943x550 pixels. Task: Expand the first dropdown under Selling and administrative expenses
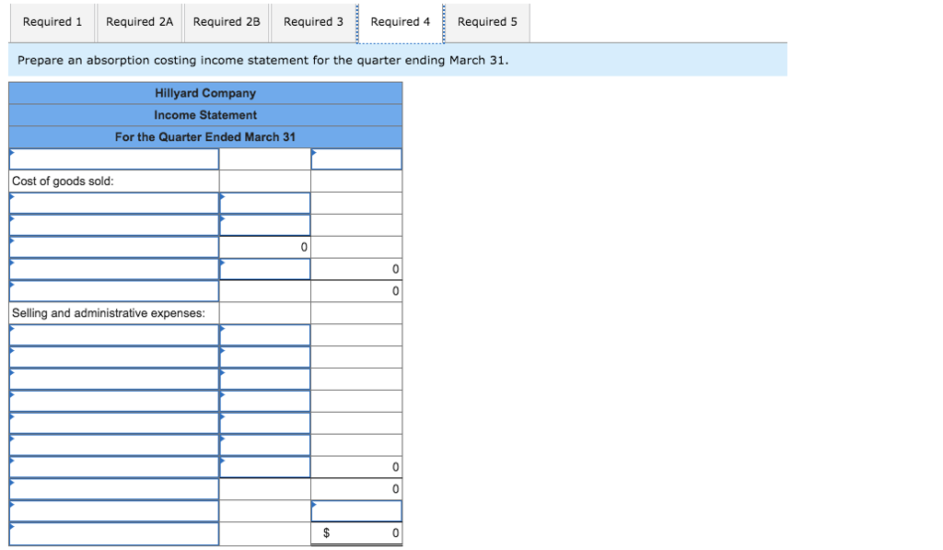click(113, 335)
